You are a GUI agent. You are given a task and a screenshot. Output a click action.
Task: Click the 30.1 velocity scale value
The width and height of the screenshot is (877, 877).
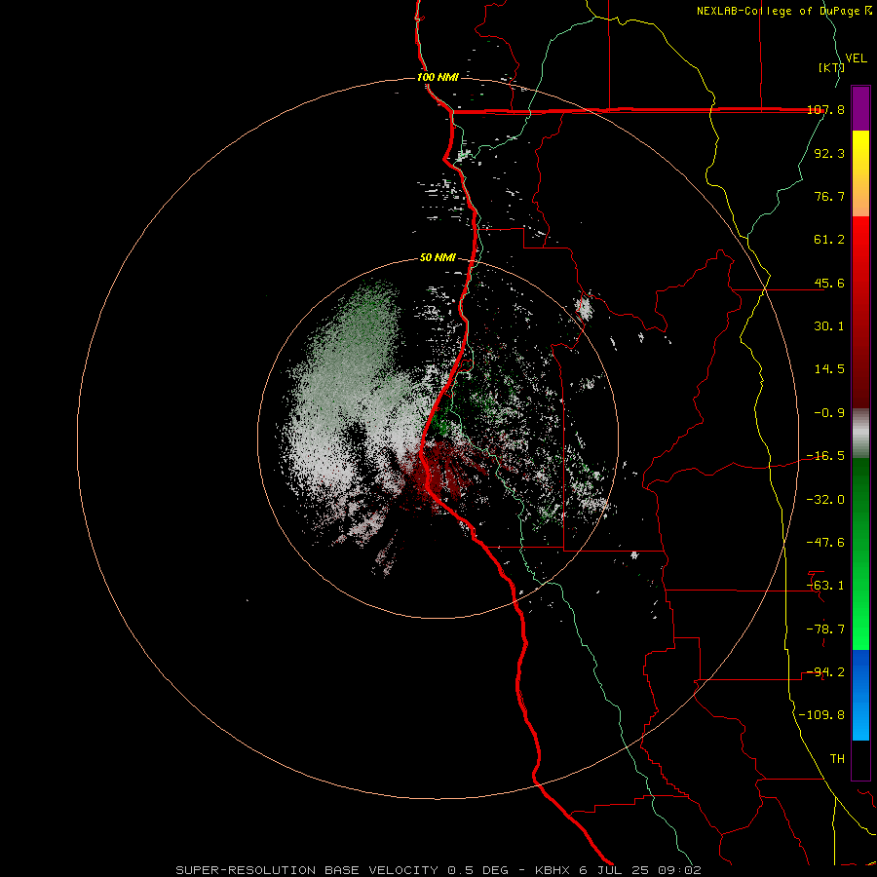[x=829, y=326]
